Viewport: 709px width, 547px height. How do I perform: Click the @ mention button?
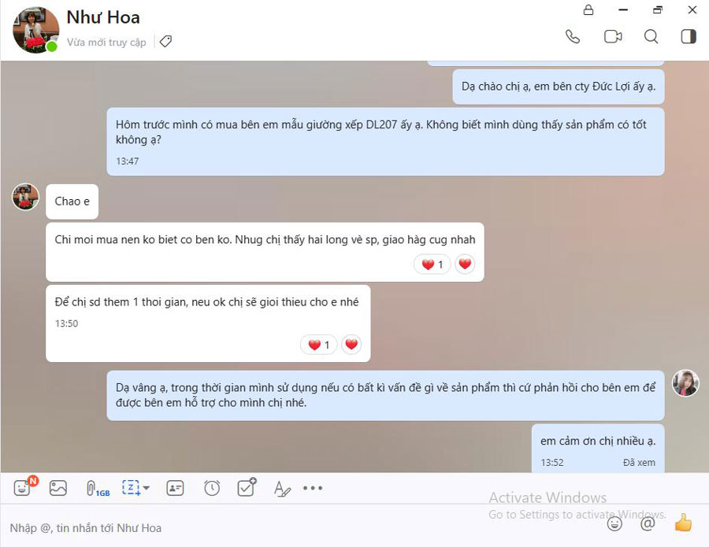pyautogui.click(x=648, y=523)
